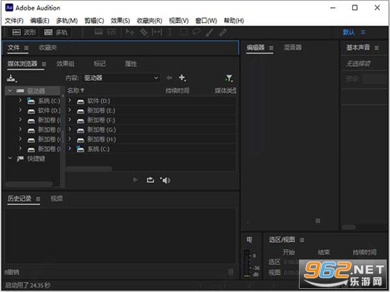The image size is (390, 292).
Task: Expand 新加卷 (G:) in the contents list
Action: (70, 129)
